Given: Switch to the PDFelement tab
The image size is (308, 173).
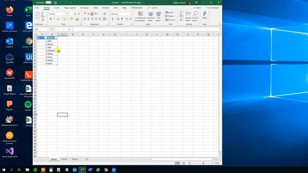Looking at the screenshot, I should [137, 8].
